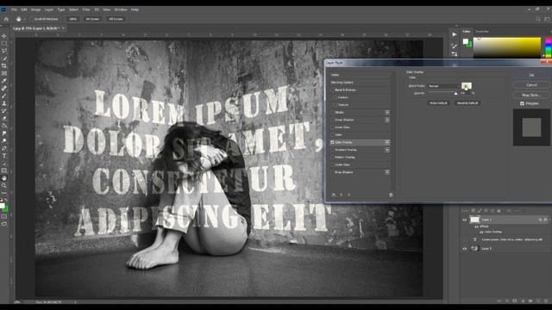
Task: Select the Frame tool
Action: (x=4, y=73)
